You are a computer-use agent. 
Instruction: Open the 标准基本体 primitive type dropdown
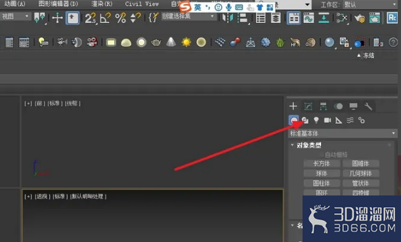(x=343, y=133)
